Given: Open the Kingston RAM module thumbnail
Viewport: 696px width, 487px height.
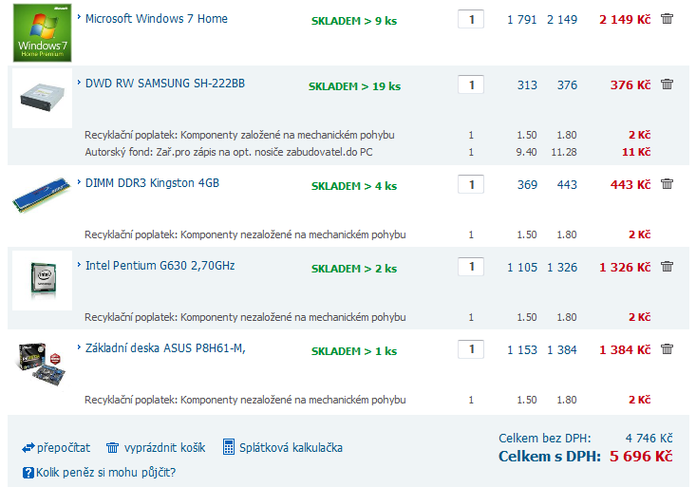Looking at the screenshot, I should 41,195.
